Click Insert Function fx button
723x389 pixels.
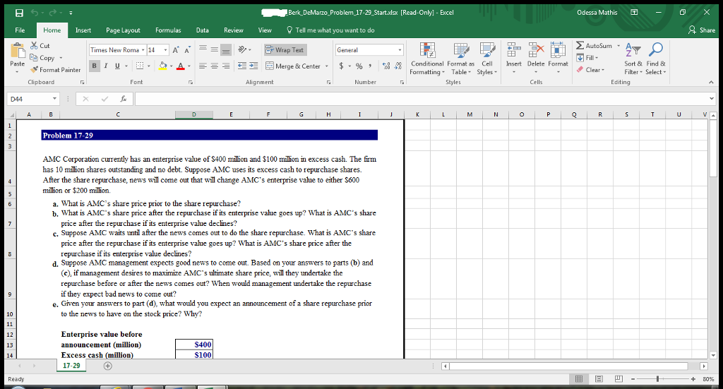pyautogui.click(x=123, y=99)
